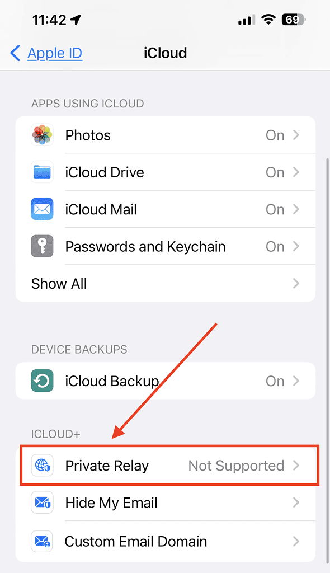Go back to Apple ID
This screenshot has height=573, width=330.
coord(54,53)
